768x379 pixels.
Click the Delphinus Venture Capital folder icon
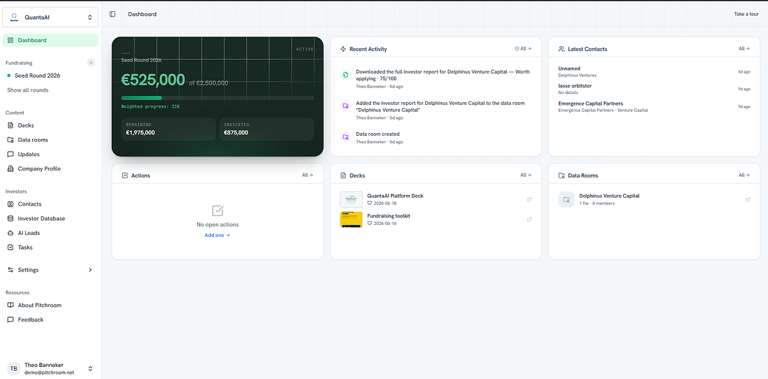coord(567,200)
